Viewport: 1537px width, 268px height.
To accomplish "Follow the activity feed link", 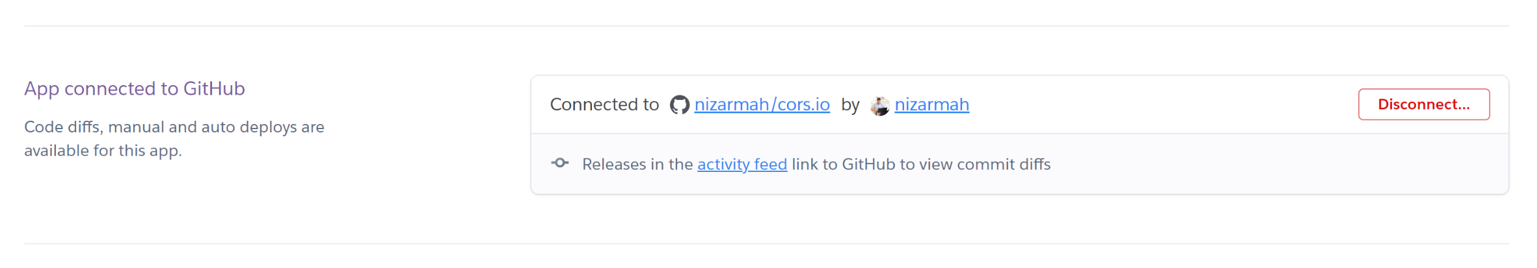I will click(742, 164).
